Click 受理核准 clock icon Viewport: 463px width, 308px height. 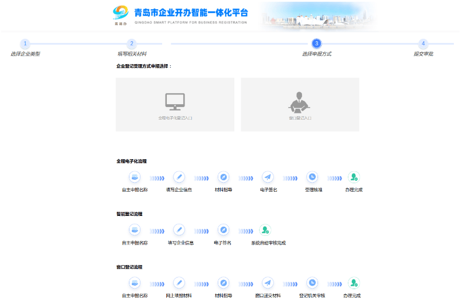[x=312, y=177]
